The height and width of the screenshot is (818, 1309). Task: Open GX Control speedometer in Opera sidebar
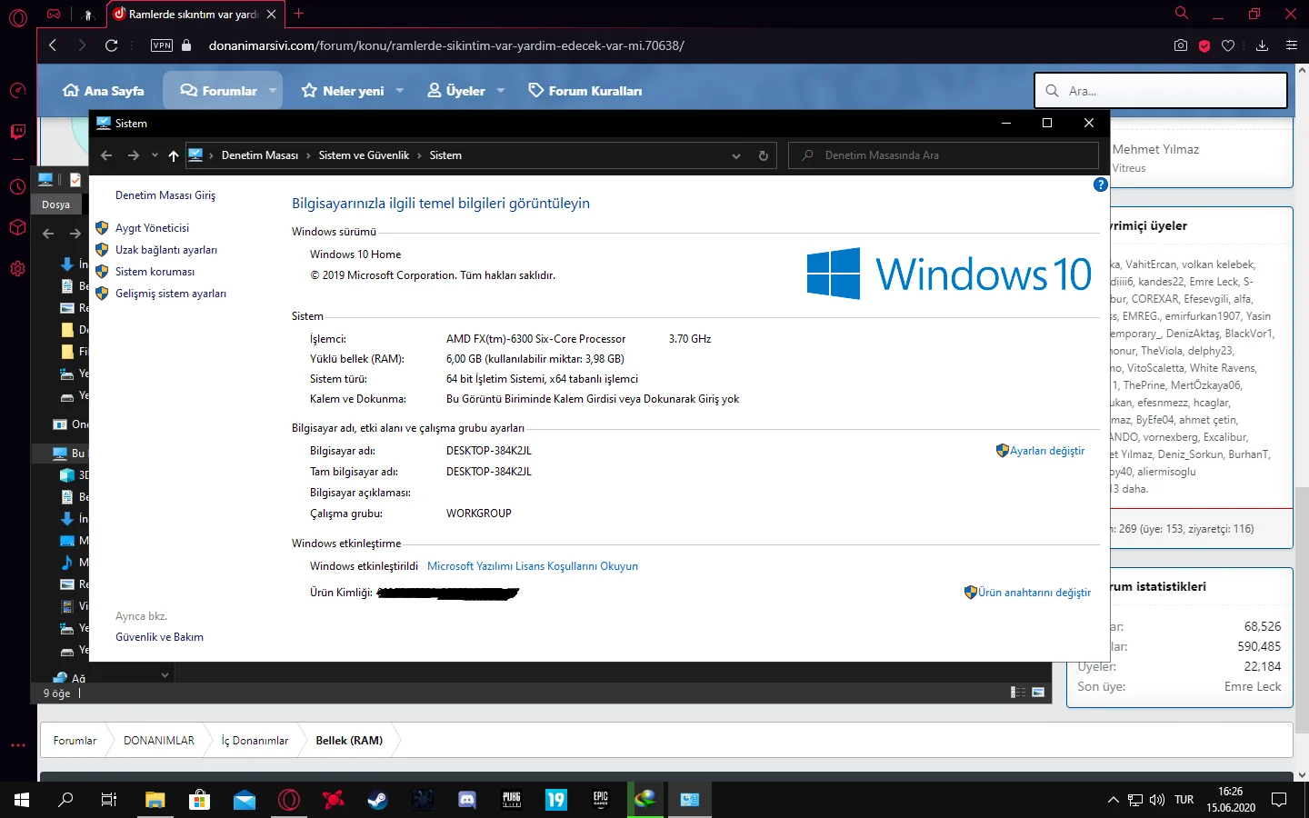pos(17,90)
